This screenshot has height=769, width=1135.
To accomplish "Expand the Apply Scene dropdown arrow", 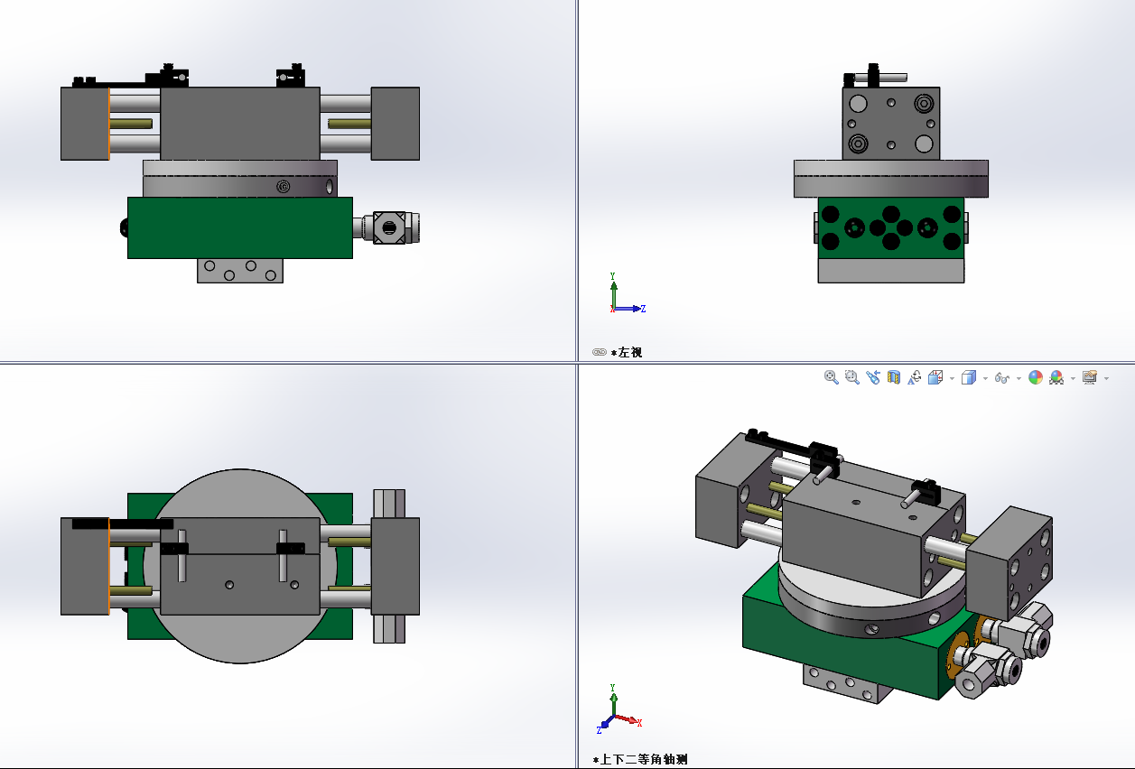I will coord(1073,378).
